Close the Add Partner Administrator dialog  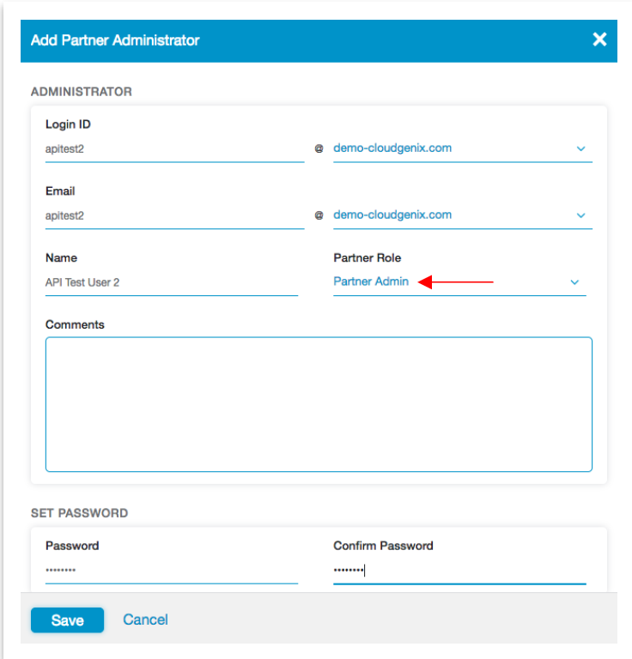pos(599,39)
